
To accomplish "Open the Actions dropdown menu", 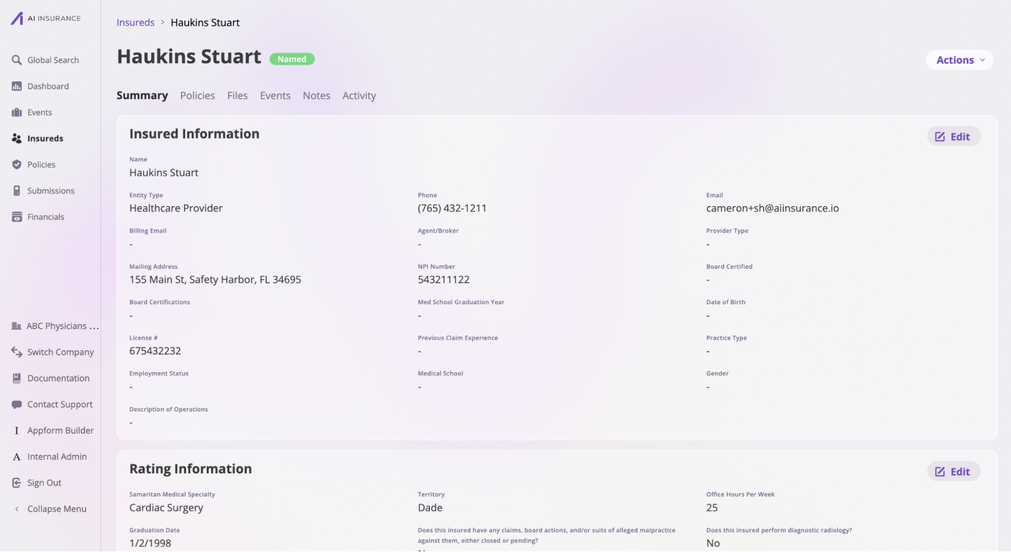I will coord(959,60).
